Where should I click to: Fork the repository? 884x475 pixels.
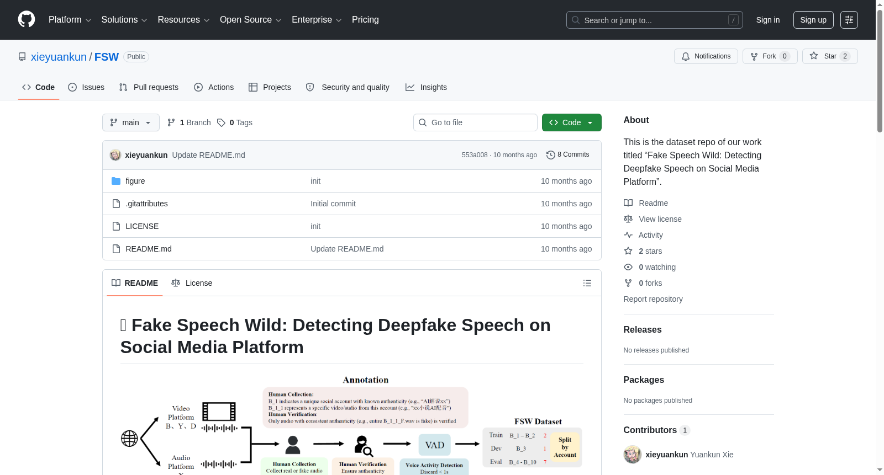(x=770, y=56)
